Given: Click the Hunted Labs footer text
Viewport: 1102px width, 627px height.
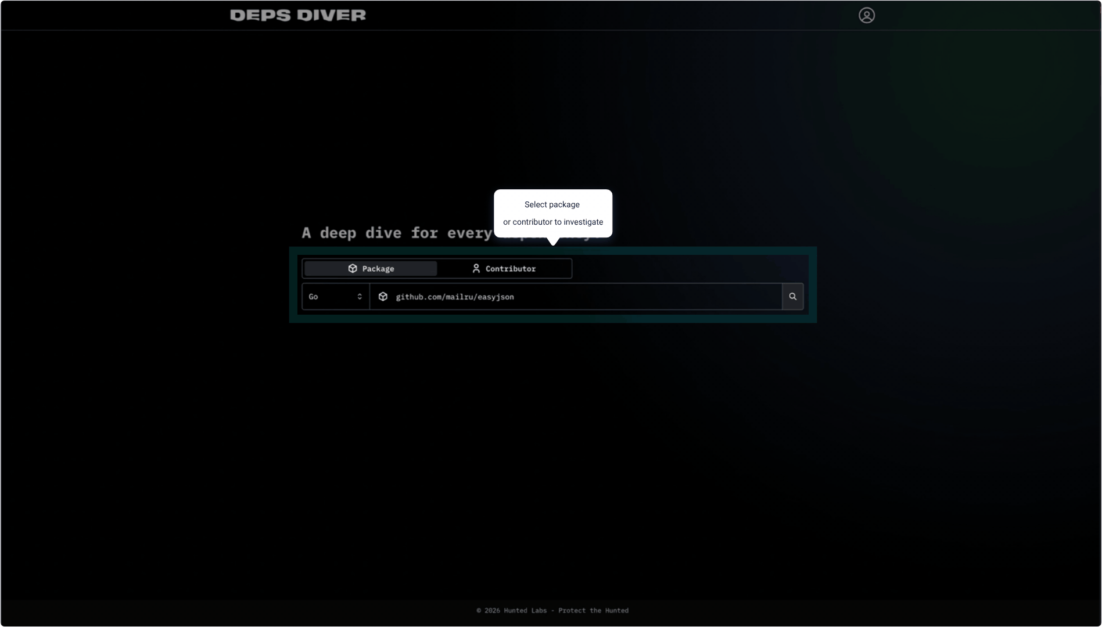Looking at the screenshot, I should 552,610.
